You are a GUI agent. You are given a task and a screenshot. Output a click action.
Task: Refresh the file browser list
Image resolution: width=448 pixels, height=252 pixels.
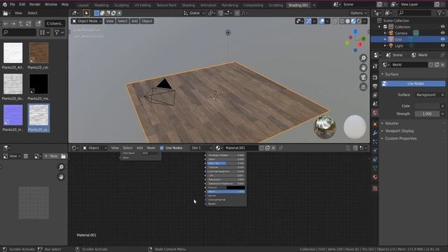point(28,24)
